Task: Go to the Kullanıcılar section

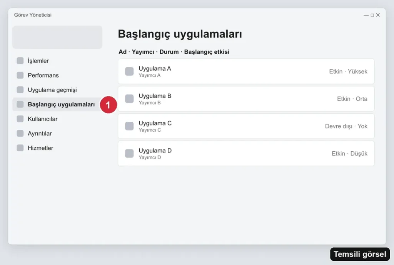Action: click(57, 119)
